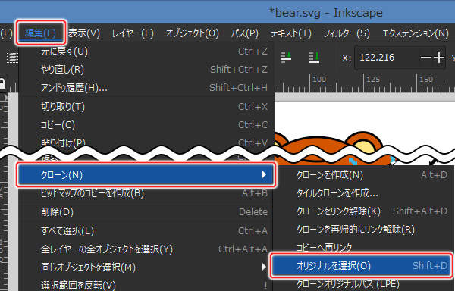455x291 pixels.
Task: Select コピー(C) copy command
Action: click(146, 125)
